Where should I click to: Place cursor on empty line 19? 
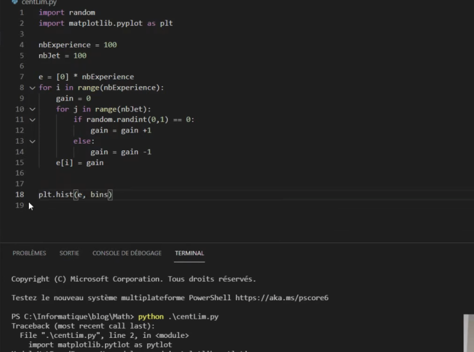click(x=123, y=206)
